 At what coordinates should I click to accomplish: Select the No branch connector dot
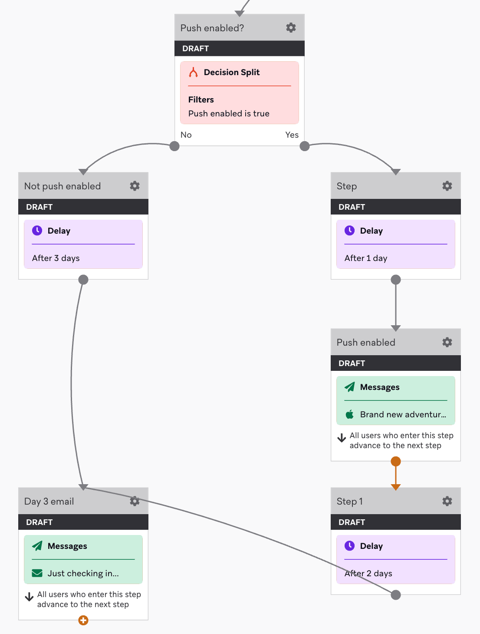tap(174, 146)
